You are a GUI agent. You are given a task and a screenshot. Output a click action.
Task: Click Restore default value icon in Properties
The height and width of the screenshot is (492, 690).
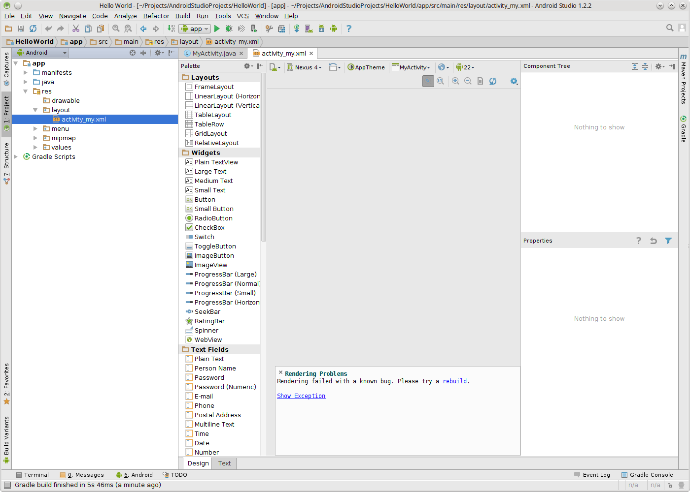(654, 241)
